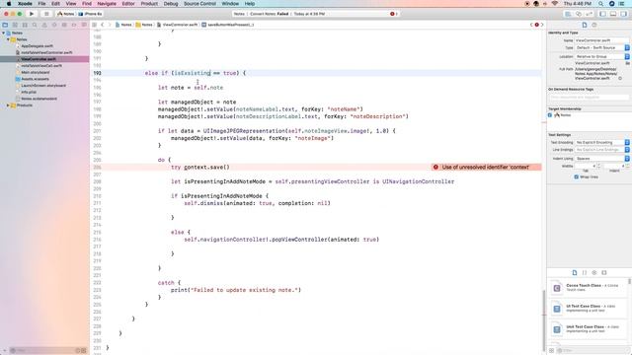Expand the Products folder triangle
The image size is (632, 355).
8,106
